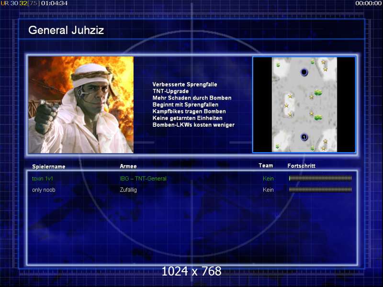Click the green Kein team value
Viewport: 383px width, 287px height.
(268, 178)
